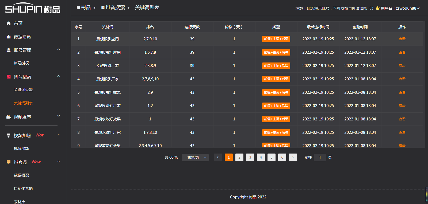Click the ranking cell 2,7,8,9,10
Viewport: 428px width, 204px height.
(150, 79)
